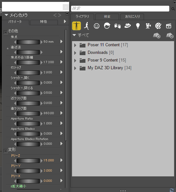Click the add library icon
This screenshot has height=192, width=176.
(157, 35)
